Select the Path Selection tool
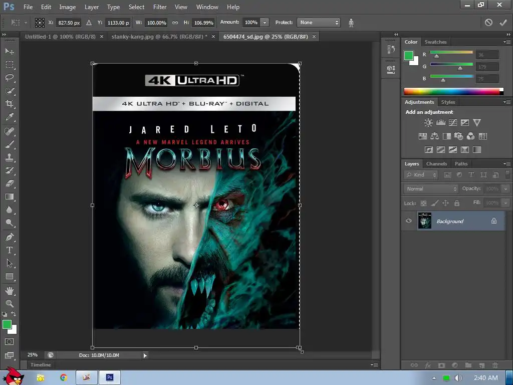 click(x=10, y=263)
